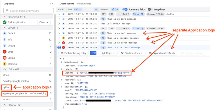215x110 pixels.
Task: Expand the sourceLocation field
Action: click(62, 87)
